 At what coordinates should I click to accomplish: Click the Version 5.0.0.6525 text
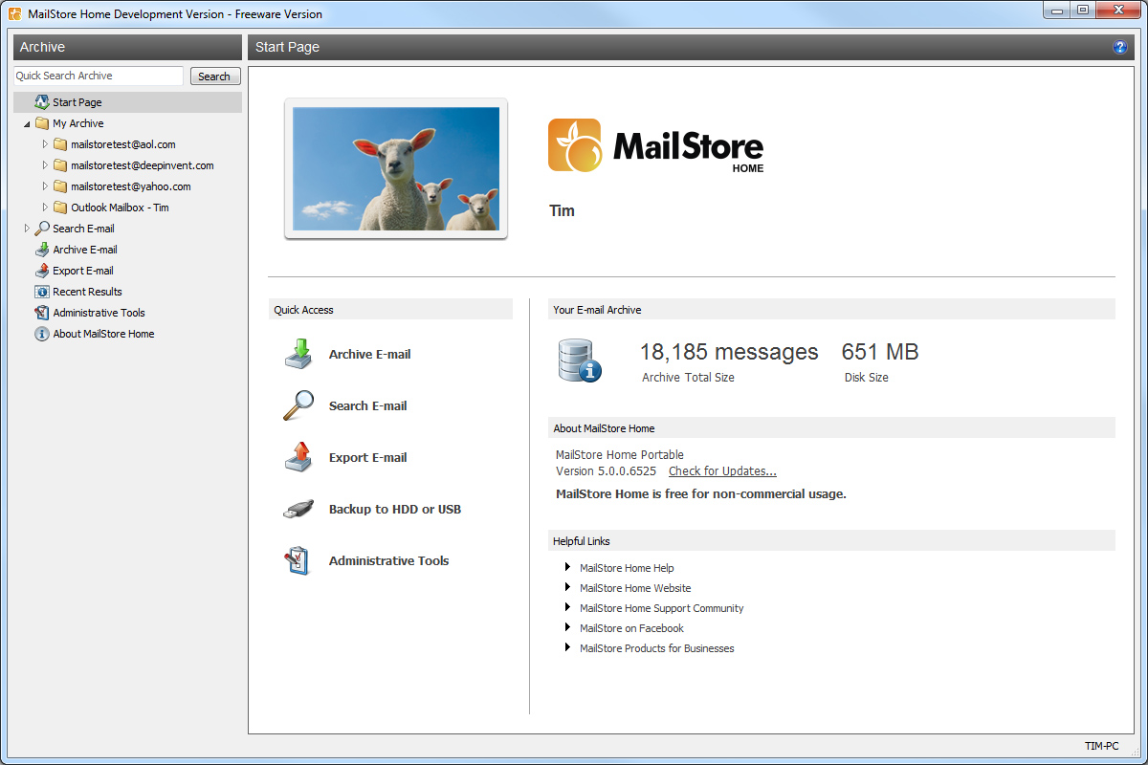pos(607,471)
